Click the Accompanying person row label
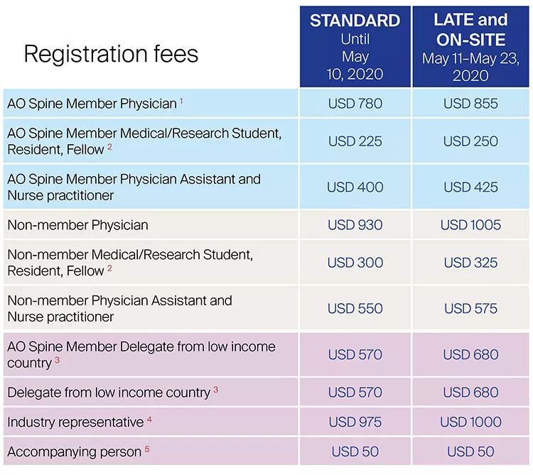Image resolution: width=533 pixels, height=475 pixels. pyautogui.click(x=74, y=452)
